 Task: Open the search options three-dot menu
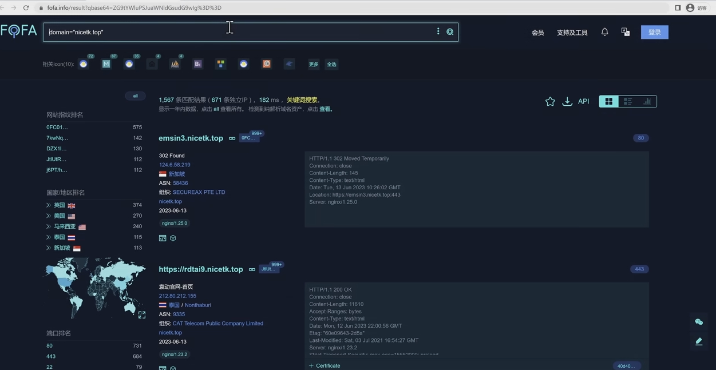coord(438,32)
